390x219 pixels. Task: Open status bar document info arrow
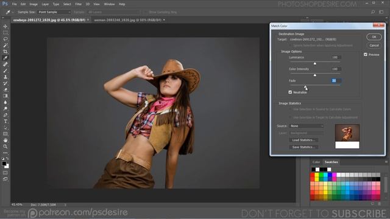tap(65, 205)
